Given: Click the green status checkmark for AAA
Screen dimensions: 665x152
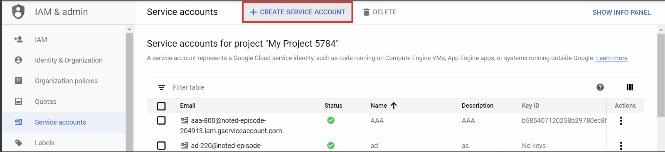Looking at the screenshot, I should click(x=331, y=120).
